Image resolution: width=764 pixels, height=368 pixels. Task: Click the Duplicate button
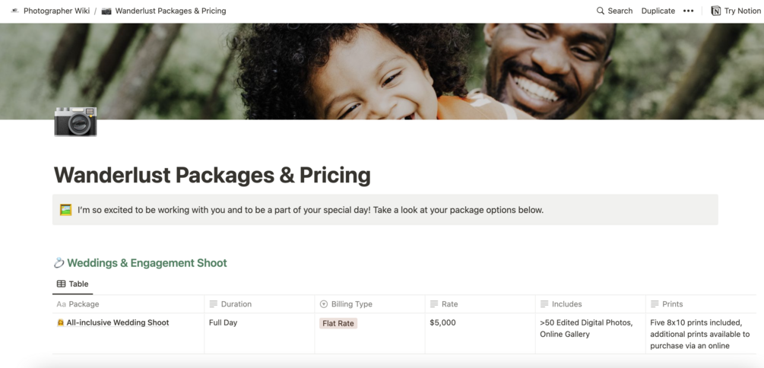click(658, 11)
